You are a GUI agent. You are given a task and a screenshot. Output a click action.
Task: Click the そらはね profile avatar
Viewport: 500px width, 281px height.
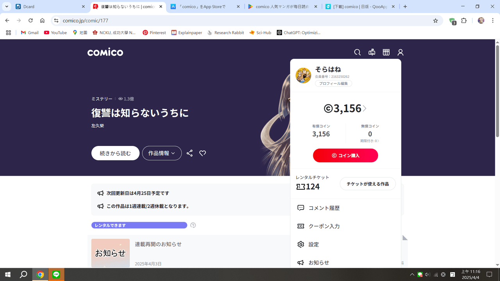[x=303, y=75]
